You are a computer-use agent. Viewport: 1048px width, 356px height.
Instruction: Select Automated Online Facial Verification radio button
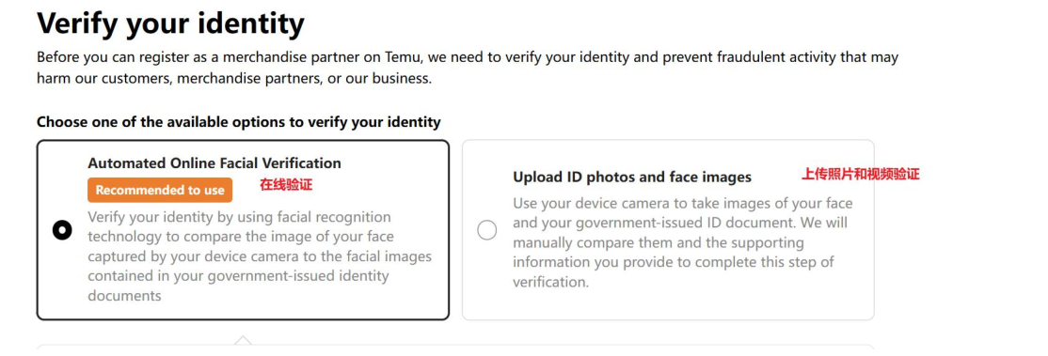(62, 230)
